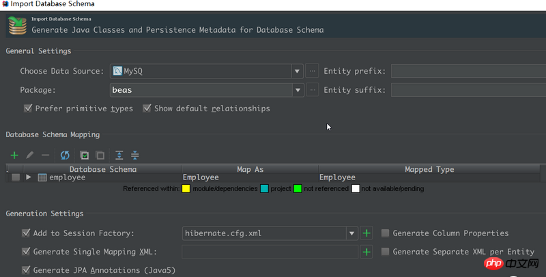
Task: Click the Edit pencil icon in toolbar
Action: point(30,156)
